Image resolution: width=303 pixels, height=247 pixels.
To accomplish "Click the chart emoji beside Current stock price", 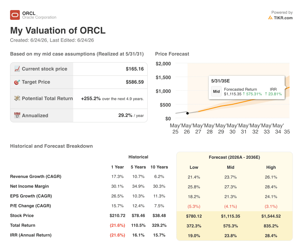I will (17, 69).
